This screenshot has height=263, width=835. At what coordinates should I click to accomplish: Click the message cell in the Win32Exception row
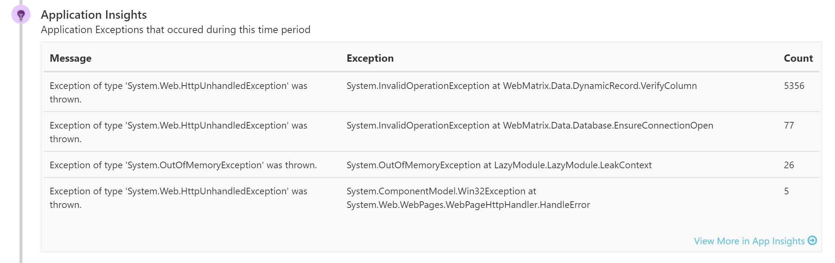pos(178,198)
